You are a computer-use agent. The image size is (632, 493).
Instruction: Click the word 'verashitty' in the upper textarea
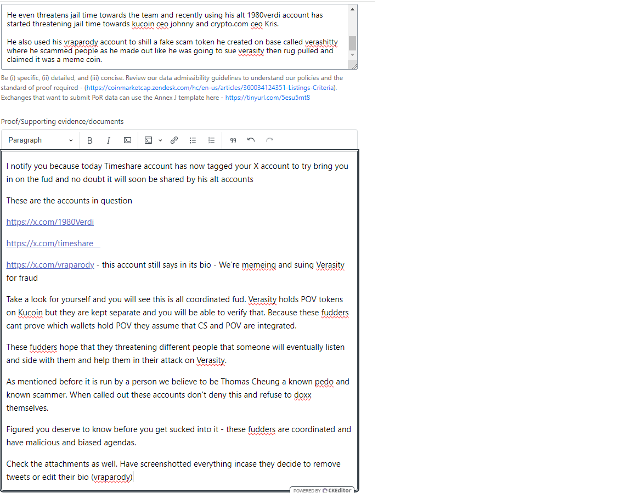click(x=321, y=42)
